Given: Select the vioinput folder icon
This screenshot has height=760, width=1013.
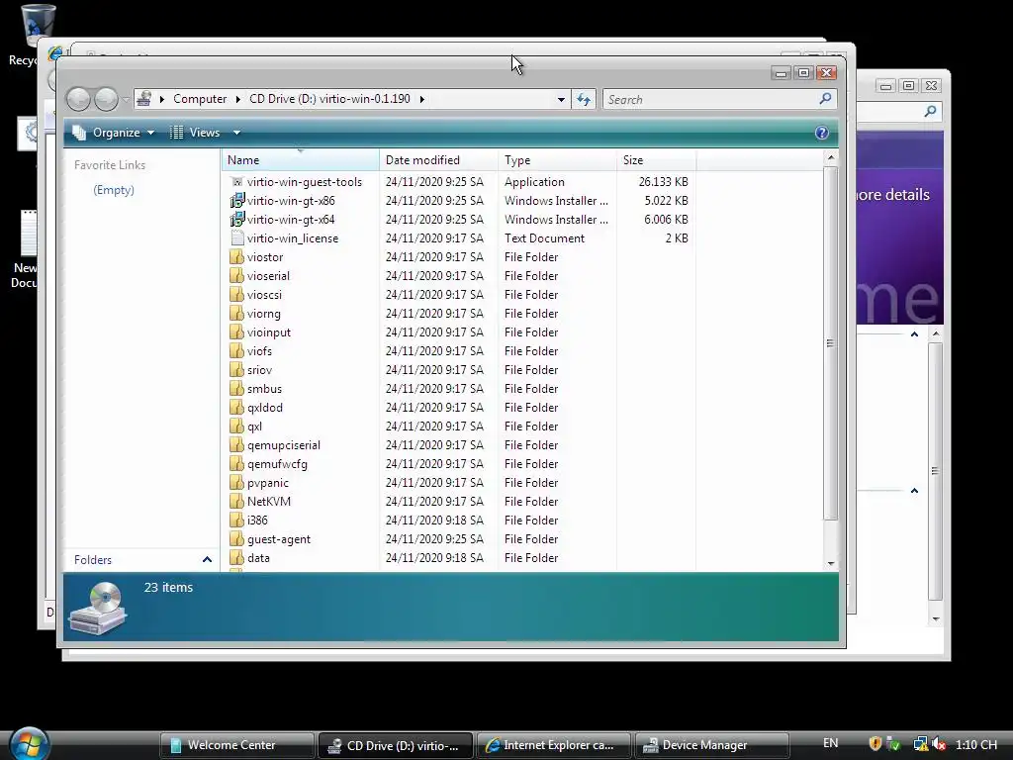Looking at the screenshot, I should [x=237, y=332].
